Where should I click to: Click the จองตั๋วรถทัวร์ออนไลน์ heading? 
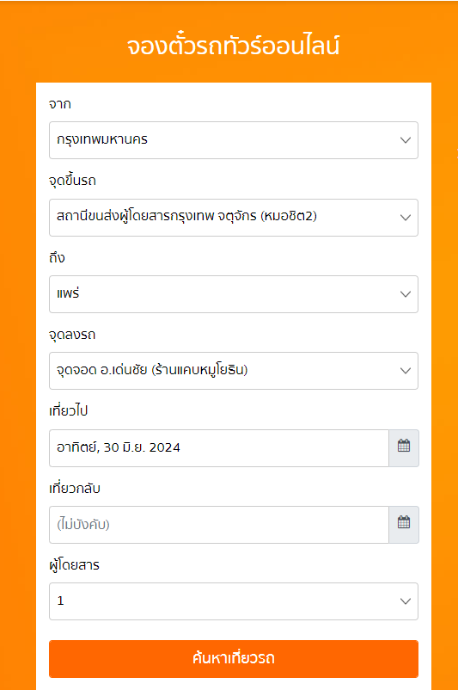(x=234, y=46)
